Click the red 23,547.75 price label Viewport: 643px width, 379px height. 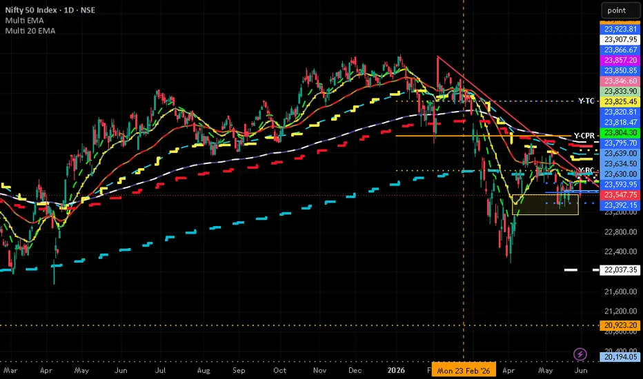(x=620, y=194)
